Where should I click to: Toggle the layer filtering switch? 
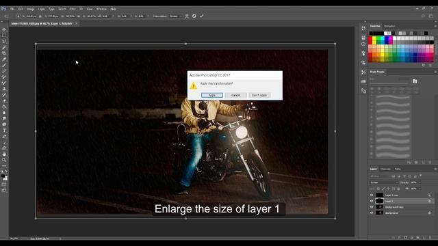coord(421,176)
